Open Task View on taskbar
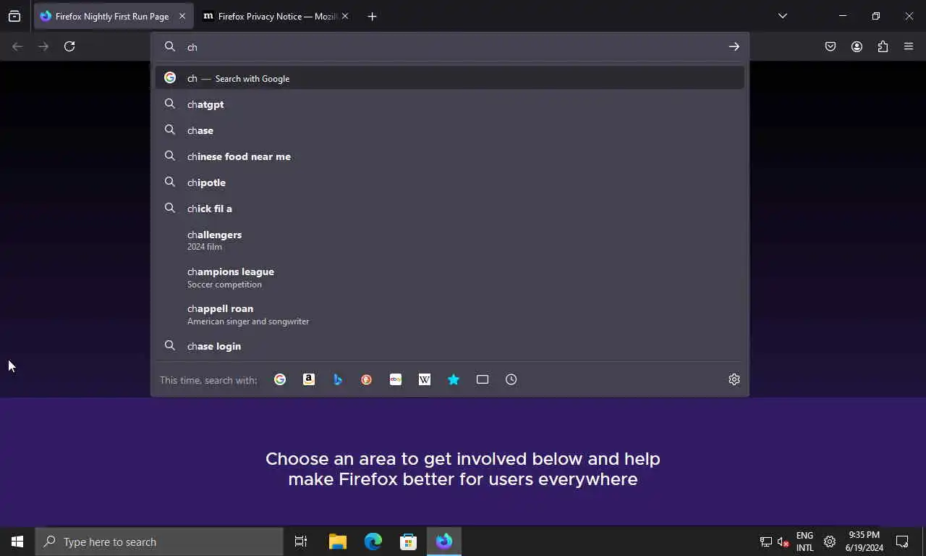This screenshot has width=926, height=556. [x=301, y=542]
